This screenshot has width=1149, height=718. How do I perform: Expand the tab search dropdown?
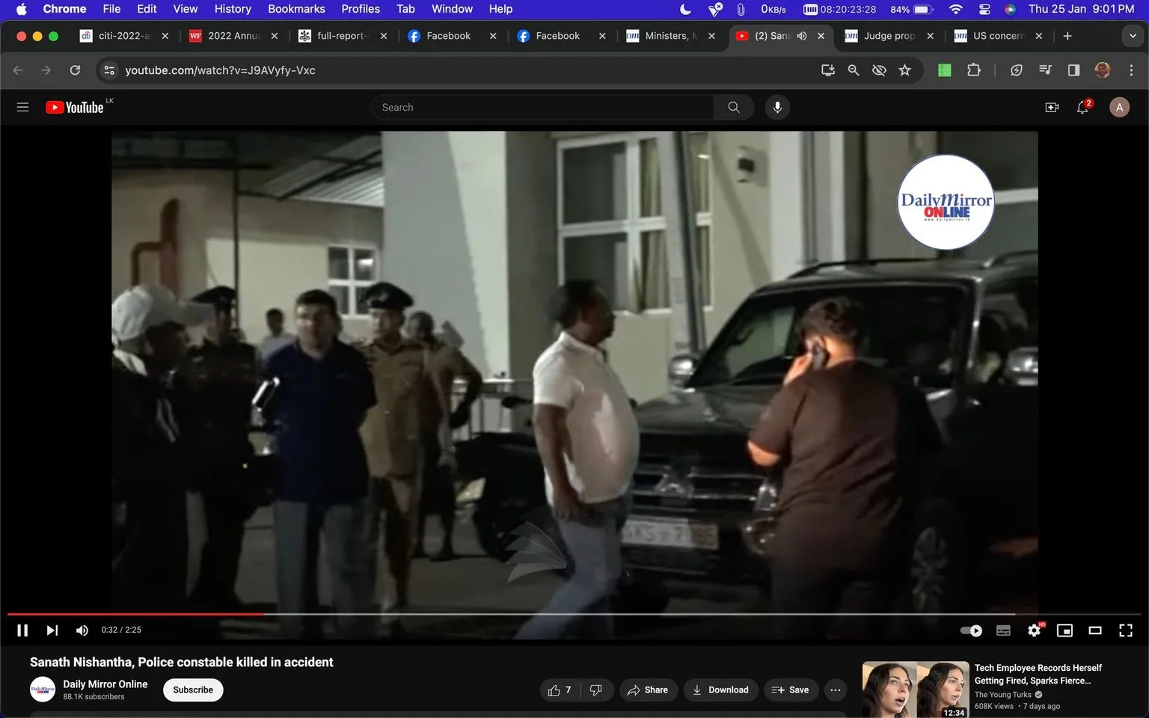pos(1133,35)
